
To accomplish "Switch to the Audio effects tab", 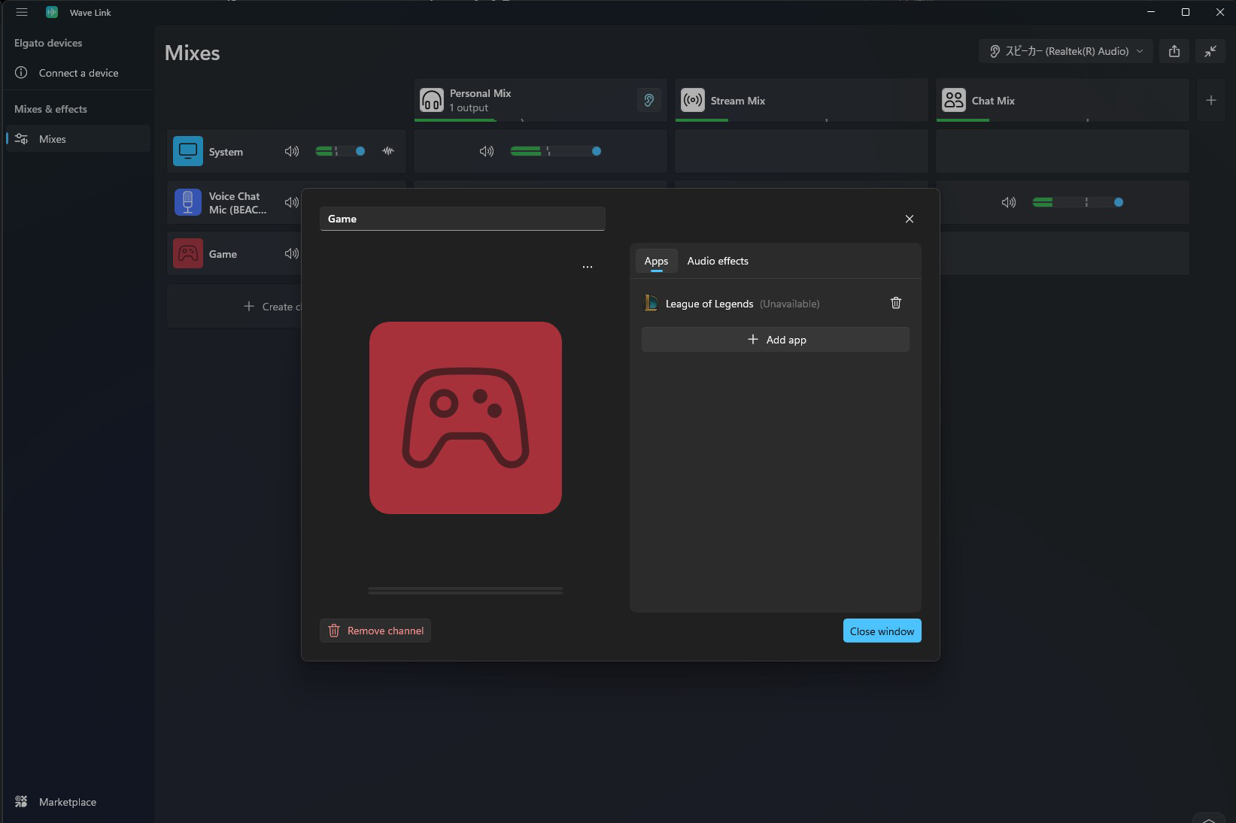I will 717,261.
